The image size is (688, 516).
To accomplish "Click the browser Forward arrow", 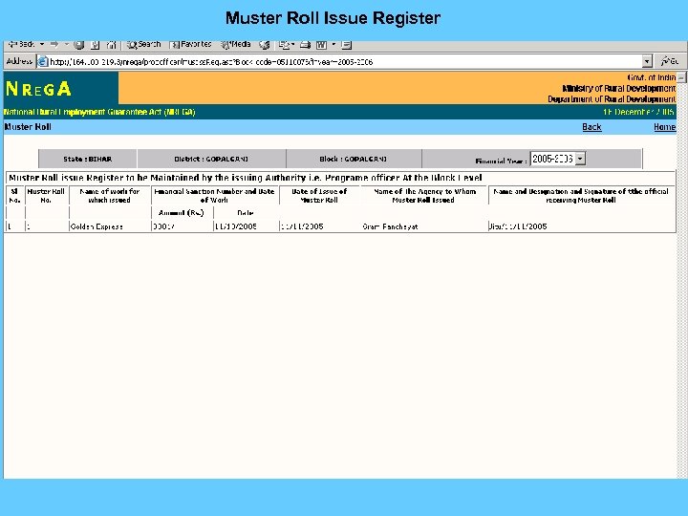I will coord(54,44).
